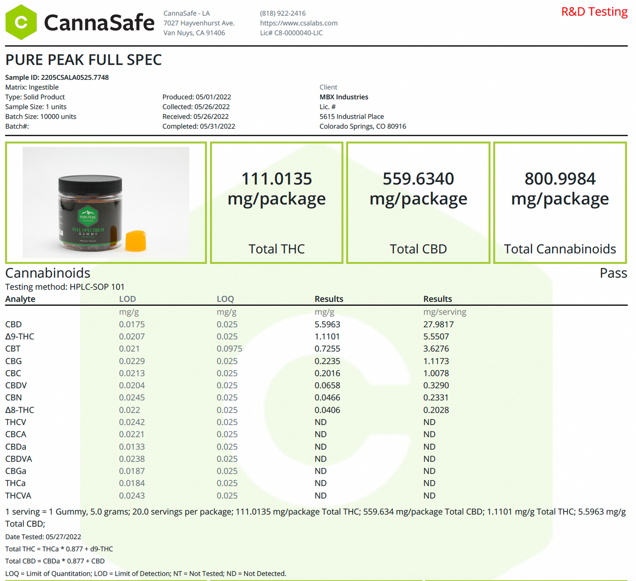Click Testing method: HPLC-SOP 101
Viewport: 636px width, 581px height.
coord(65,287)
